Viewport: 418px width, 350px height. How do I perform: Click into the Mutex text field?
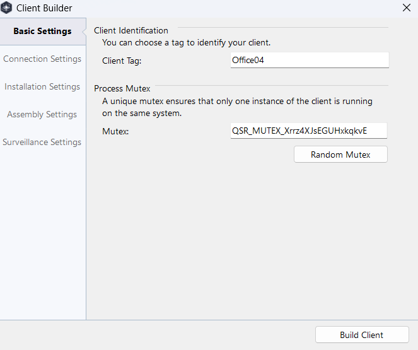pyautogui.click(x=309, y=131)
